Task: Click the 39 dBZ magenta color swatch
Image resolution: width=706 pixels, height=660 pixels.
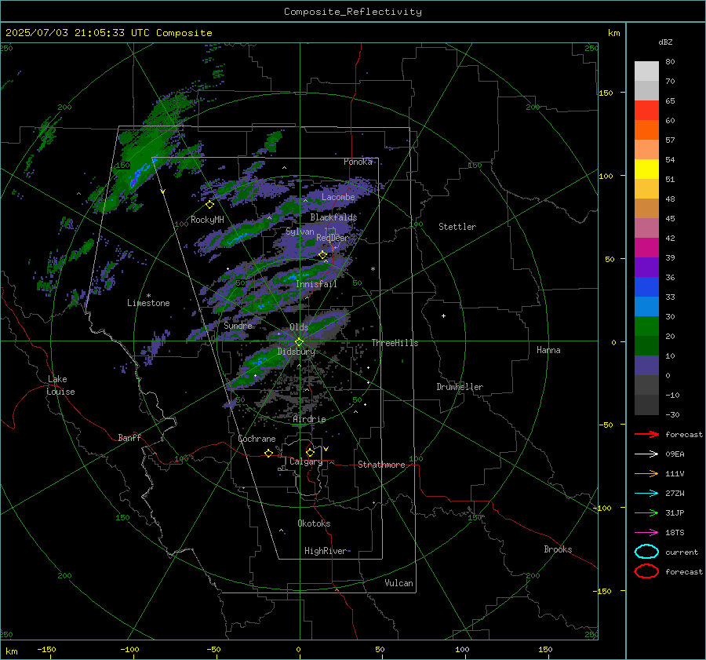Action: click(x=646, y=247)
